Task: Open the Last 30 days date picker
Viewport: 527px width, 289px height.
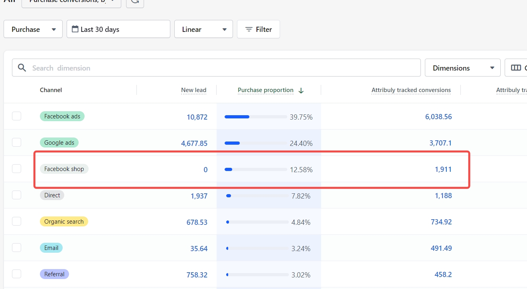Action: 118,29
